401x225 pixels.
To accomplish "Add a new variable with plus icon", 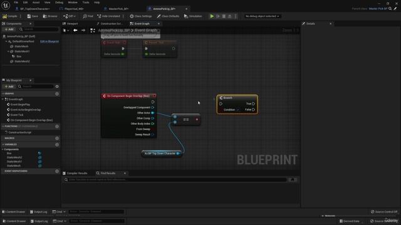I will pyautogui.click(x=57, y=144).
